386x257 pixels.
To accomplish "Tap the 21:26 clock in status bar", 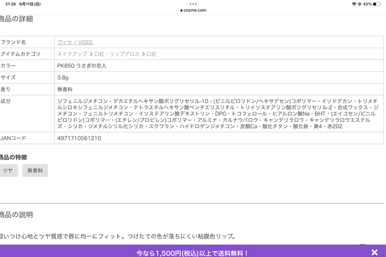I will tap(11, 4).
